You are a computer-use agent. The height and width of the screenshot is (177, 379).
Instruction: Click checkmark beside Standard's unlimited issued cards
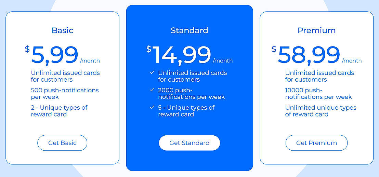(152, 73)
